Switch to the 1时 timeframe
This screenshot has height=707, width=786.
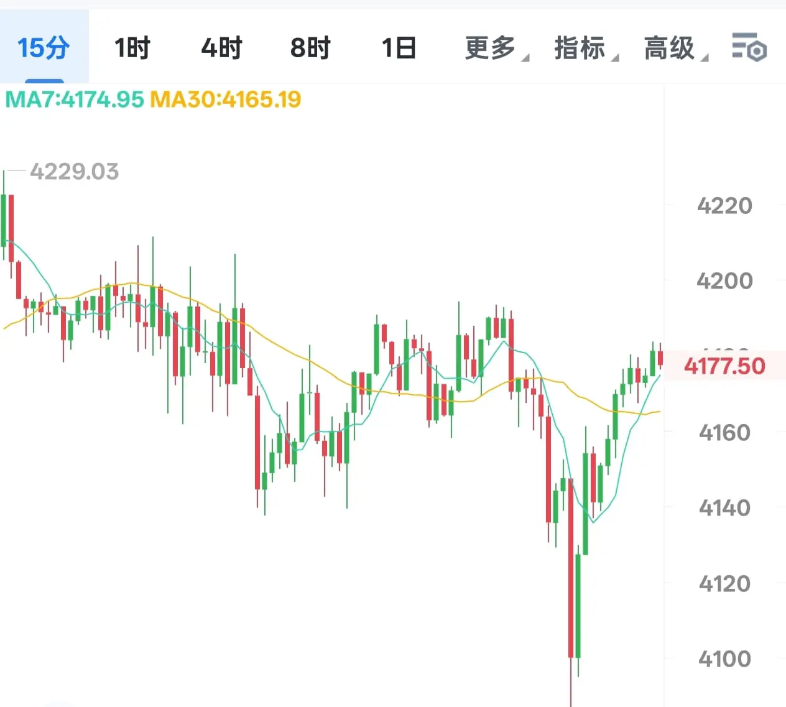pos(132,48)
